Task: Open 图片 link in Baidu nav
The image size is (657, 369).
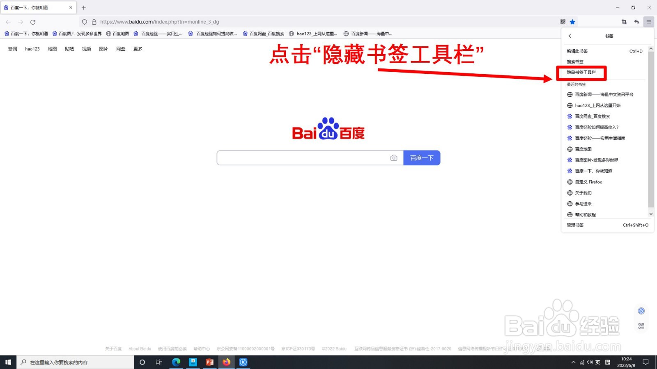Action: (103, 49)
